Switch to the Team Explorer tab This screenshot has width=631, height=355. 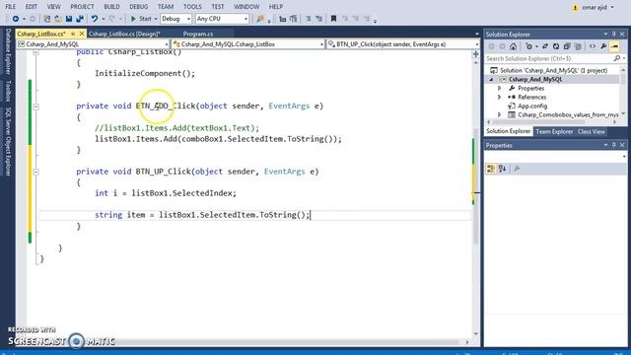coord(554,131)
